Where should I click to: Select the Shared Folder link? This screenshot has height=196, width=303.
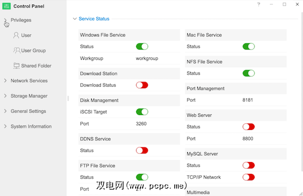coord(36,66)
